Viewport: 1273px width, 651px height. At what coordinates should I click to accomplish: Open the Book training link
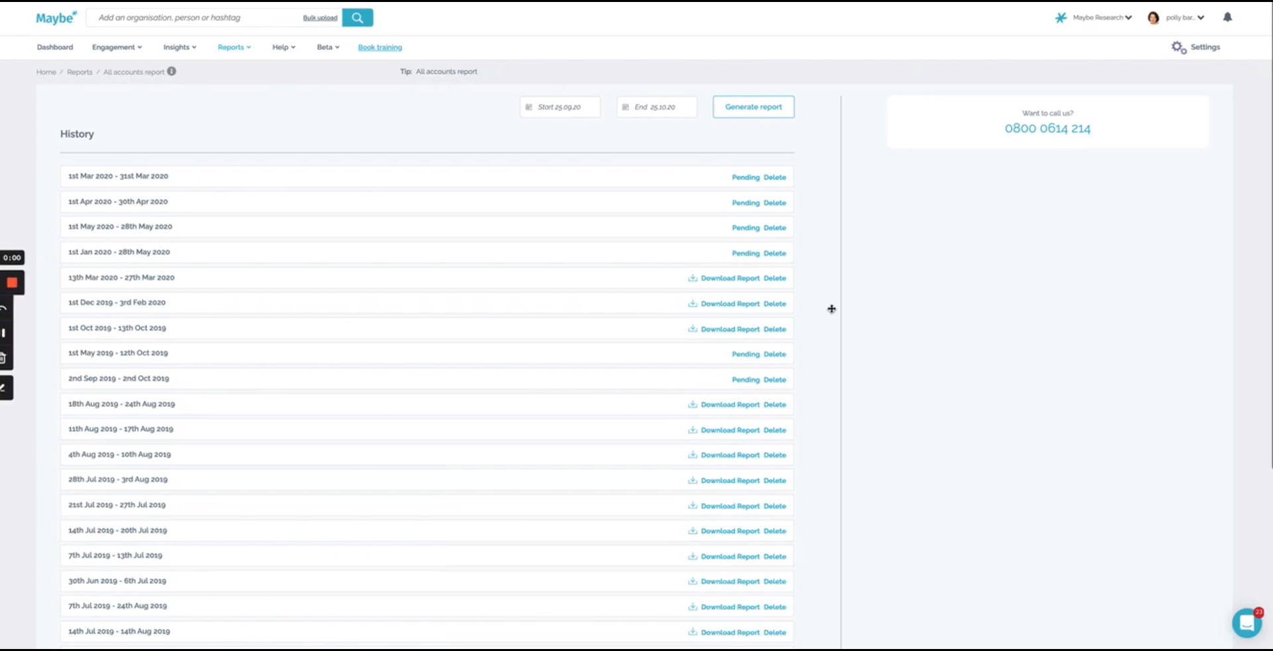click(x=380, y=47)
